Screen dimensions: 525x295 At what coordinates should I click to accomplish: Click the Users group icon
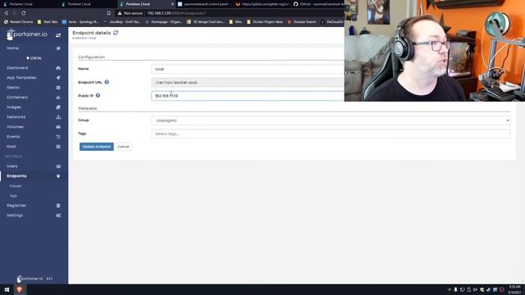pos(58,166)
